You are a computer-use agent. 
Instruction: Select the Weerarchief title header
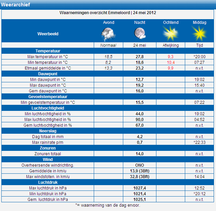(15, 5)
